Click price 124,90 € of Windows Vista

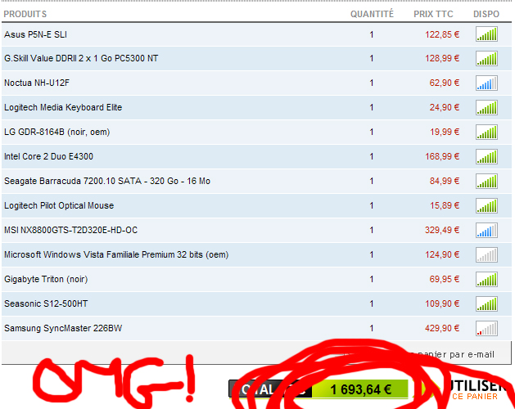pos(442,254)
